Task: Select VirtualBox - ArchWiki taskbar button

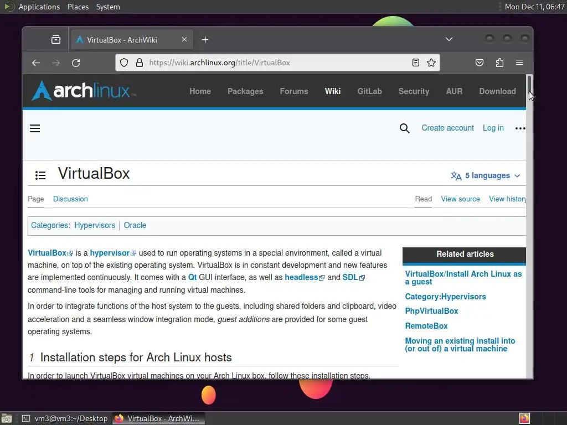Action: coord(158,418)
